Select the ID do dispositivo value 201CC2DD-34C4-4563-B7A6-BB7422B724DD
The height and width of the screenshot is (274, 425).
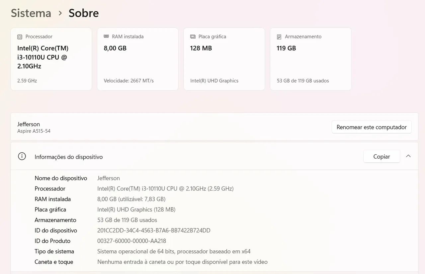(154, 230)
